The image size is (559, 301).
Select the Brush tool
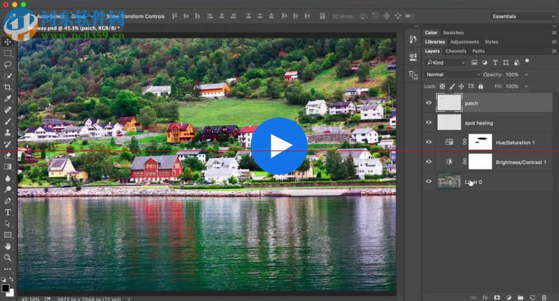pos(7,121)
